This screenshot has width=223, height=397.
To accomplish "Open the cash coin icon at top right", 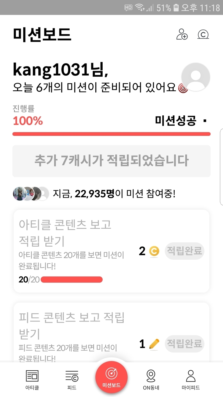I will click(203, 34).
